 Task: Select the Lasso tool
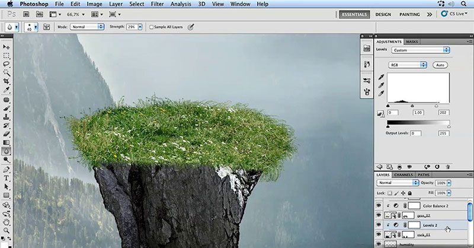tap(6, 64)
